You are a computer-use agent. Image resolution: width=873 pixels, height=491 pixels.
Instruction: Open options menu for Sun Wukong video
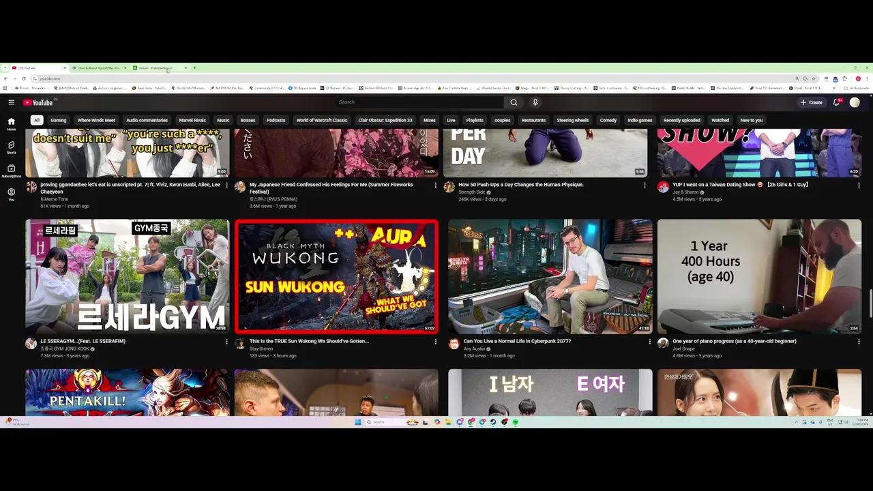(435, 341)
